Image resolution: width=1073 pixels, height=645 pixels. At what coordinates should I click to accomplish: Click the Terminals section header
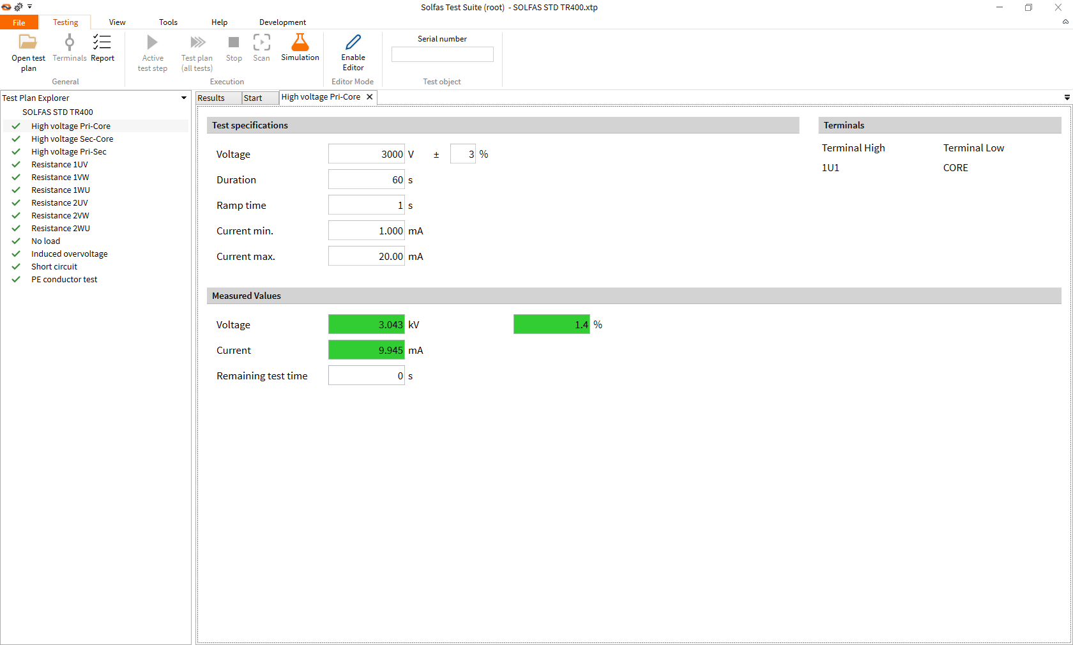pyautogui.click(x=940, y=125)
